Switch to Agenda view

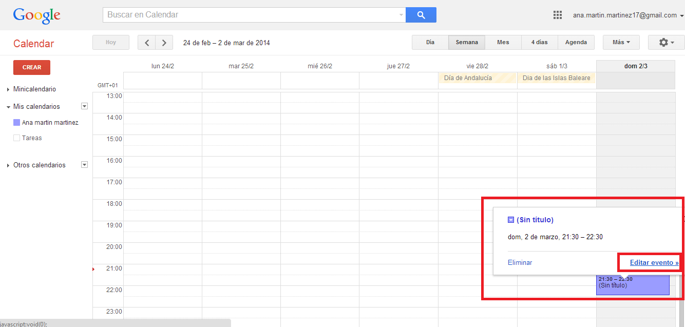[x=576, y=42]
